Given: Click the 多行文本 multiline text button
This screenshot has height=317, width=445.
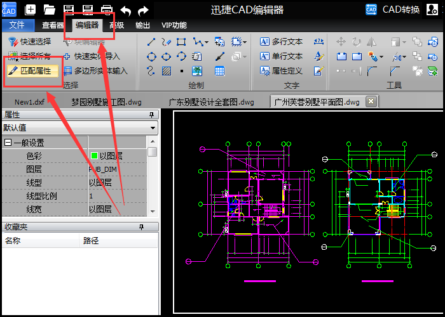Looking at the screenshot, I should [281, 42].
